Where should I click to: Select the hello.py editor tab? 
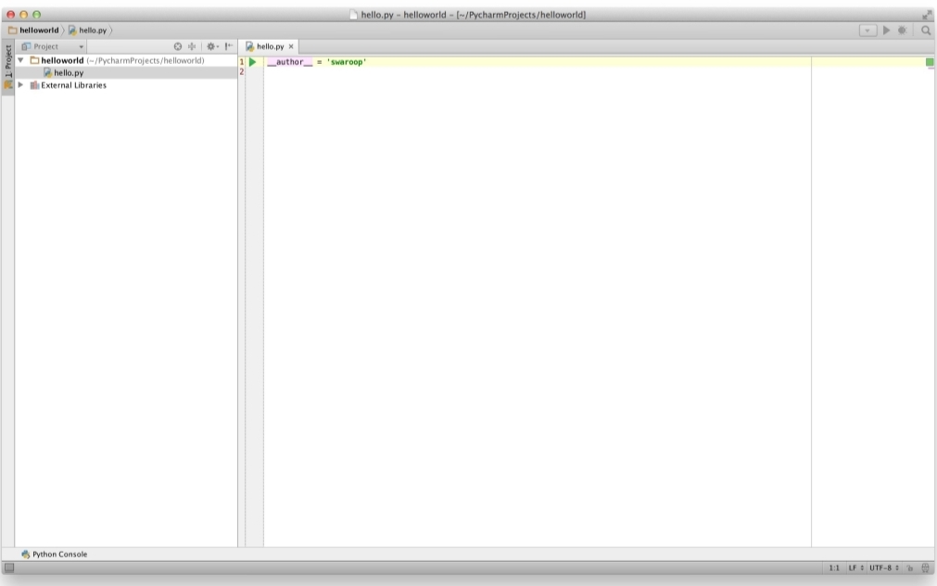269,45
